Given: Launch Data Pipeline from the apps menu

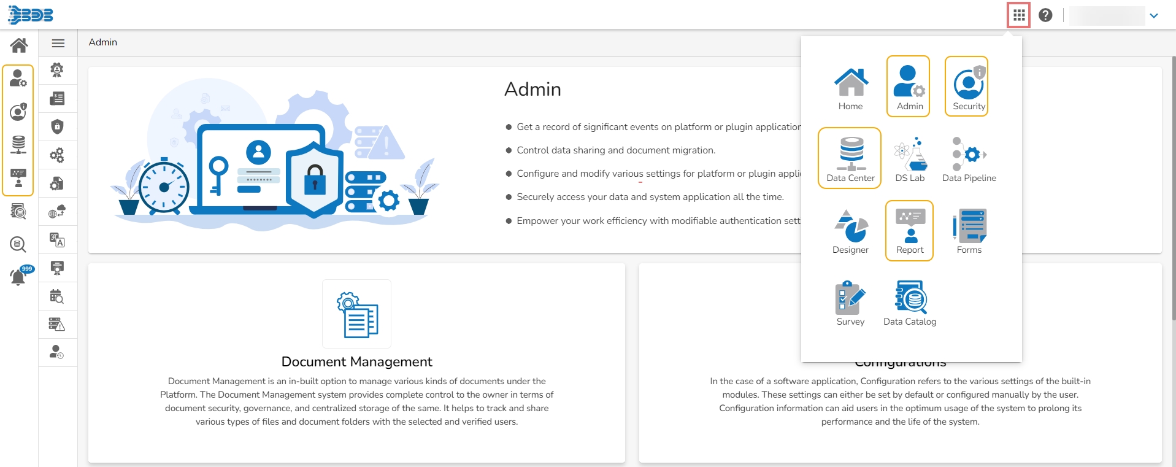Looking at the screenshot, I should point(969,160).
